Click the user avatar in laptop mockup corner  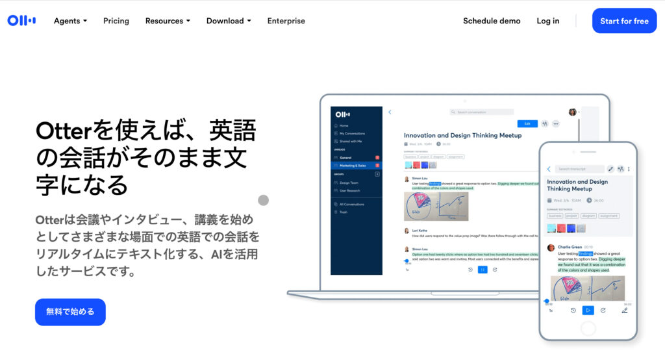(573, 112)
